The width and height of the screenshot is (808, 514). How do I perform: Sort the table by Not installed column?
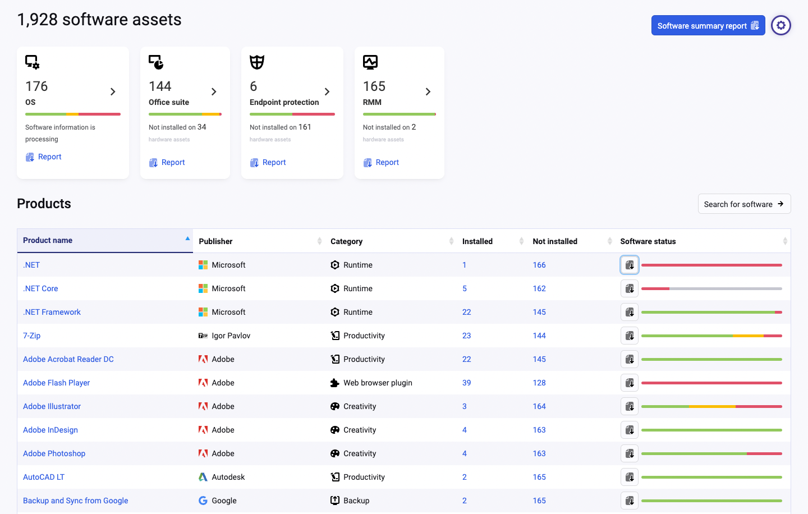coord(609,241)
